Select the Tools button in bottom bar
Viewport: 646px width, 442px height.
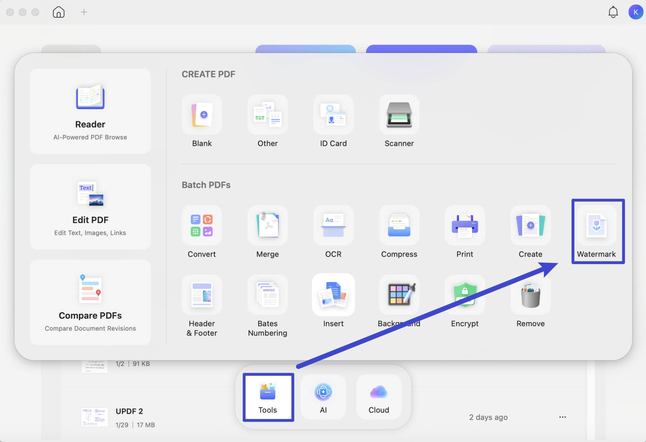click(268, 397)
